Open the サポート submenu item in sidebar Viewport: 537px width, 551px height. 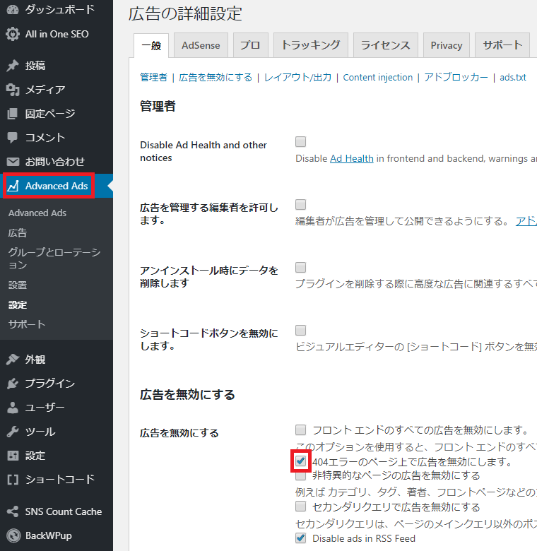(x=27, y=324)
